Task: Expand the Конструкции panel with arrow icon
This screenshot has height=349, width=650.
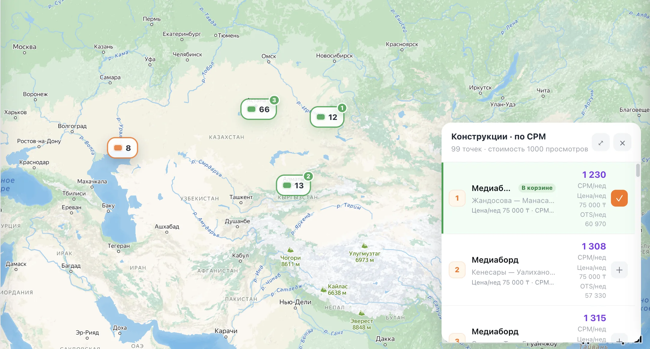Action: (x=601, y=143)
